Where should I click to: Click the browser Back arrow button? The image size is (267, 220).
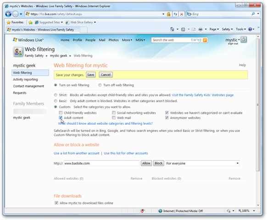[x=8, y=14]
